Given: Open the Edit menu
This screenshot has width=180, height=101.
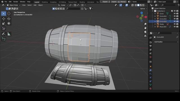Looking at the screenshot, I should [10, 2].
